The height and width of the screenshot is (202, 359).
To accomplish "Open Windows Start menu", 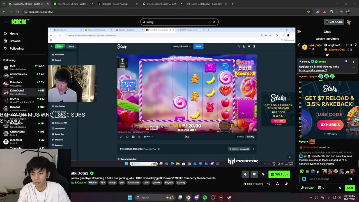I will pos(130,198).
